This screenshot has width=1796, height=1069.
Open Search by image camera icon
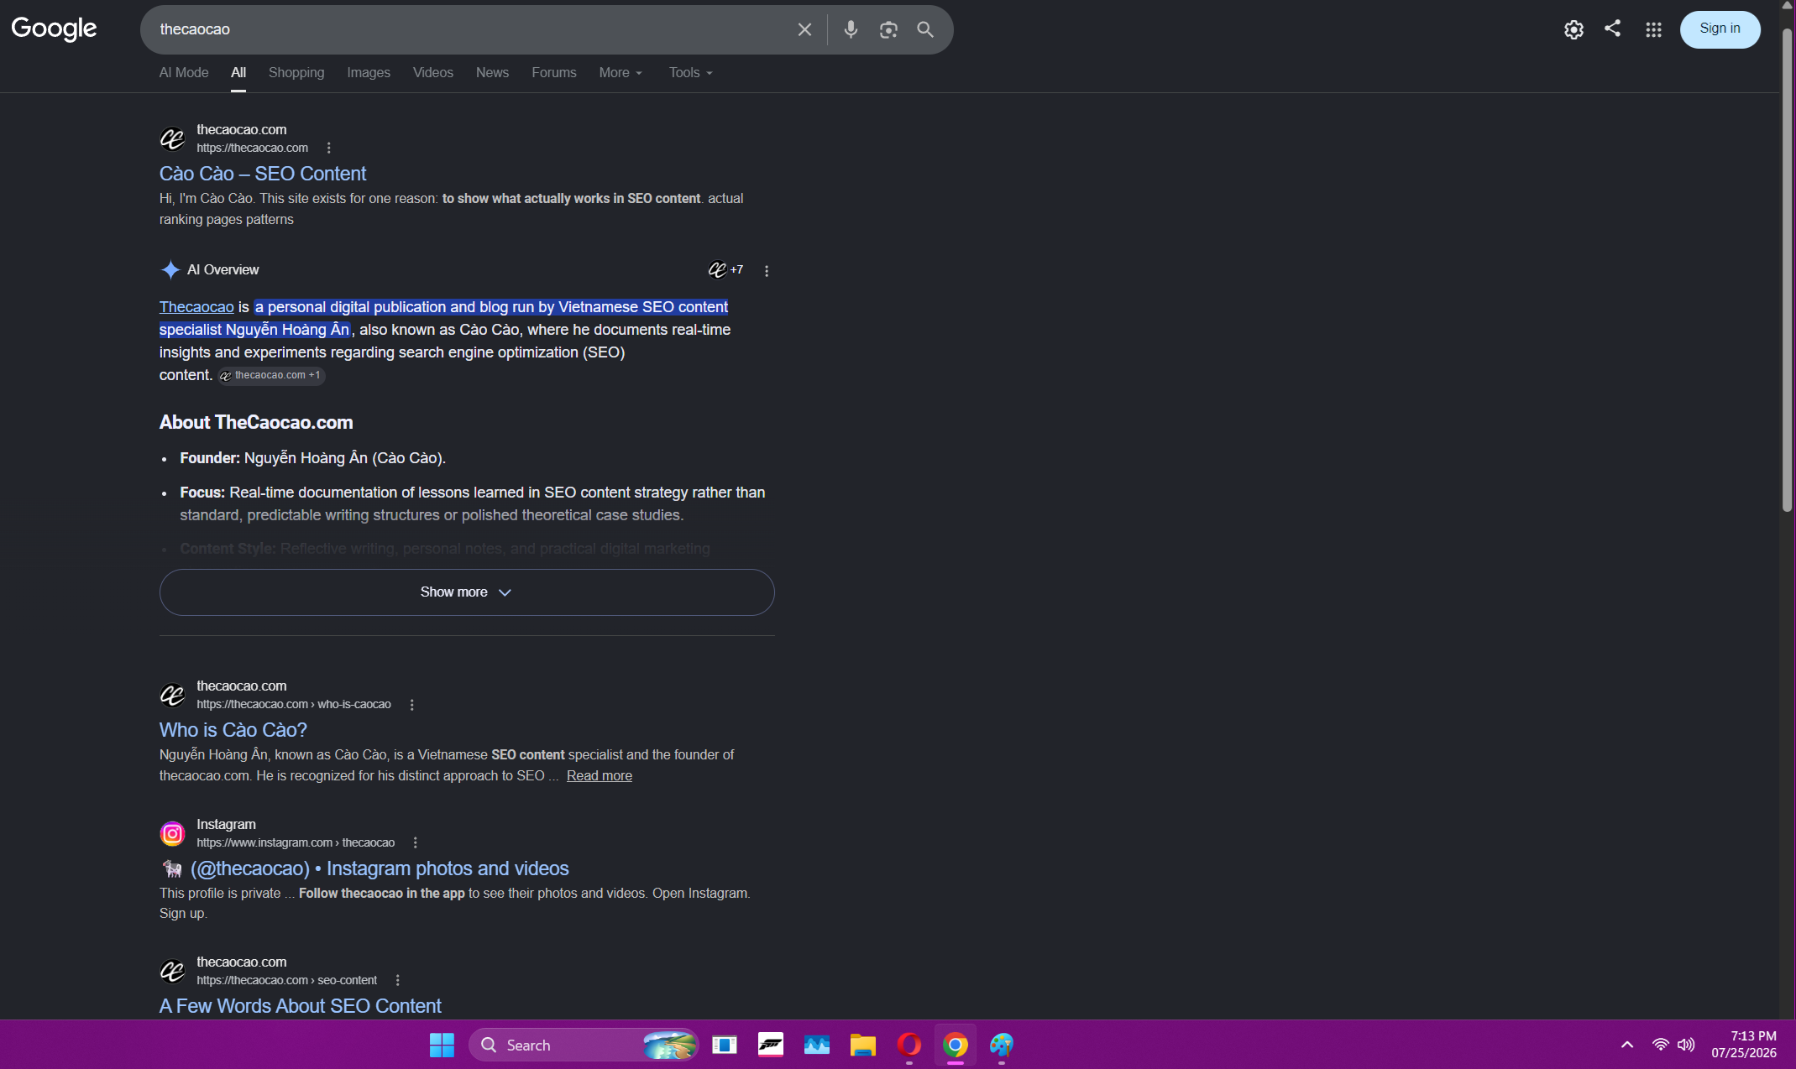tap(888, 29)
